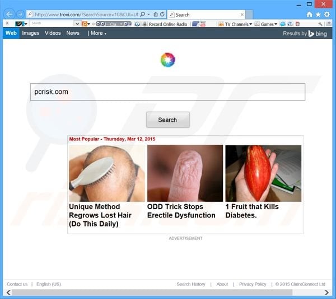Image resolution: width=336 pixels, height=299 pixels.
Task: Expand the toolbar logo dropdown arrow
Action: (26, 24)
